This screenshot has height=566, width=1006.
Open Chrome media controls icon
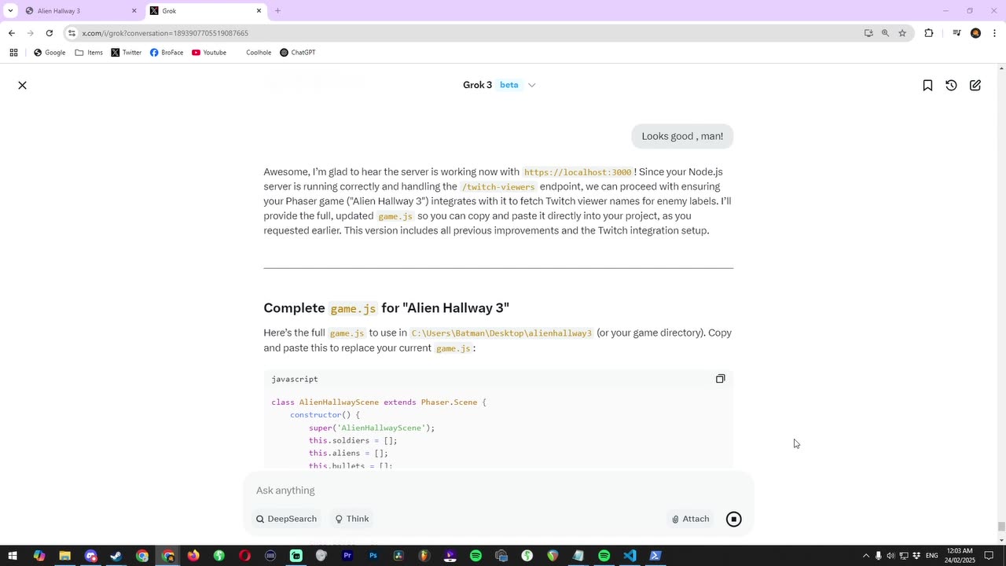pyautogui.click(x=956, y=33)
